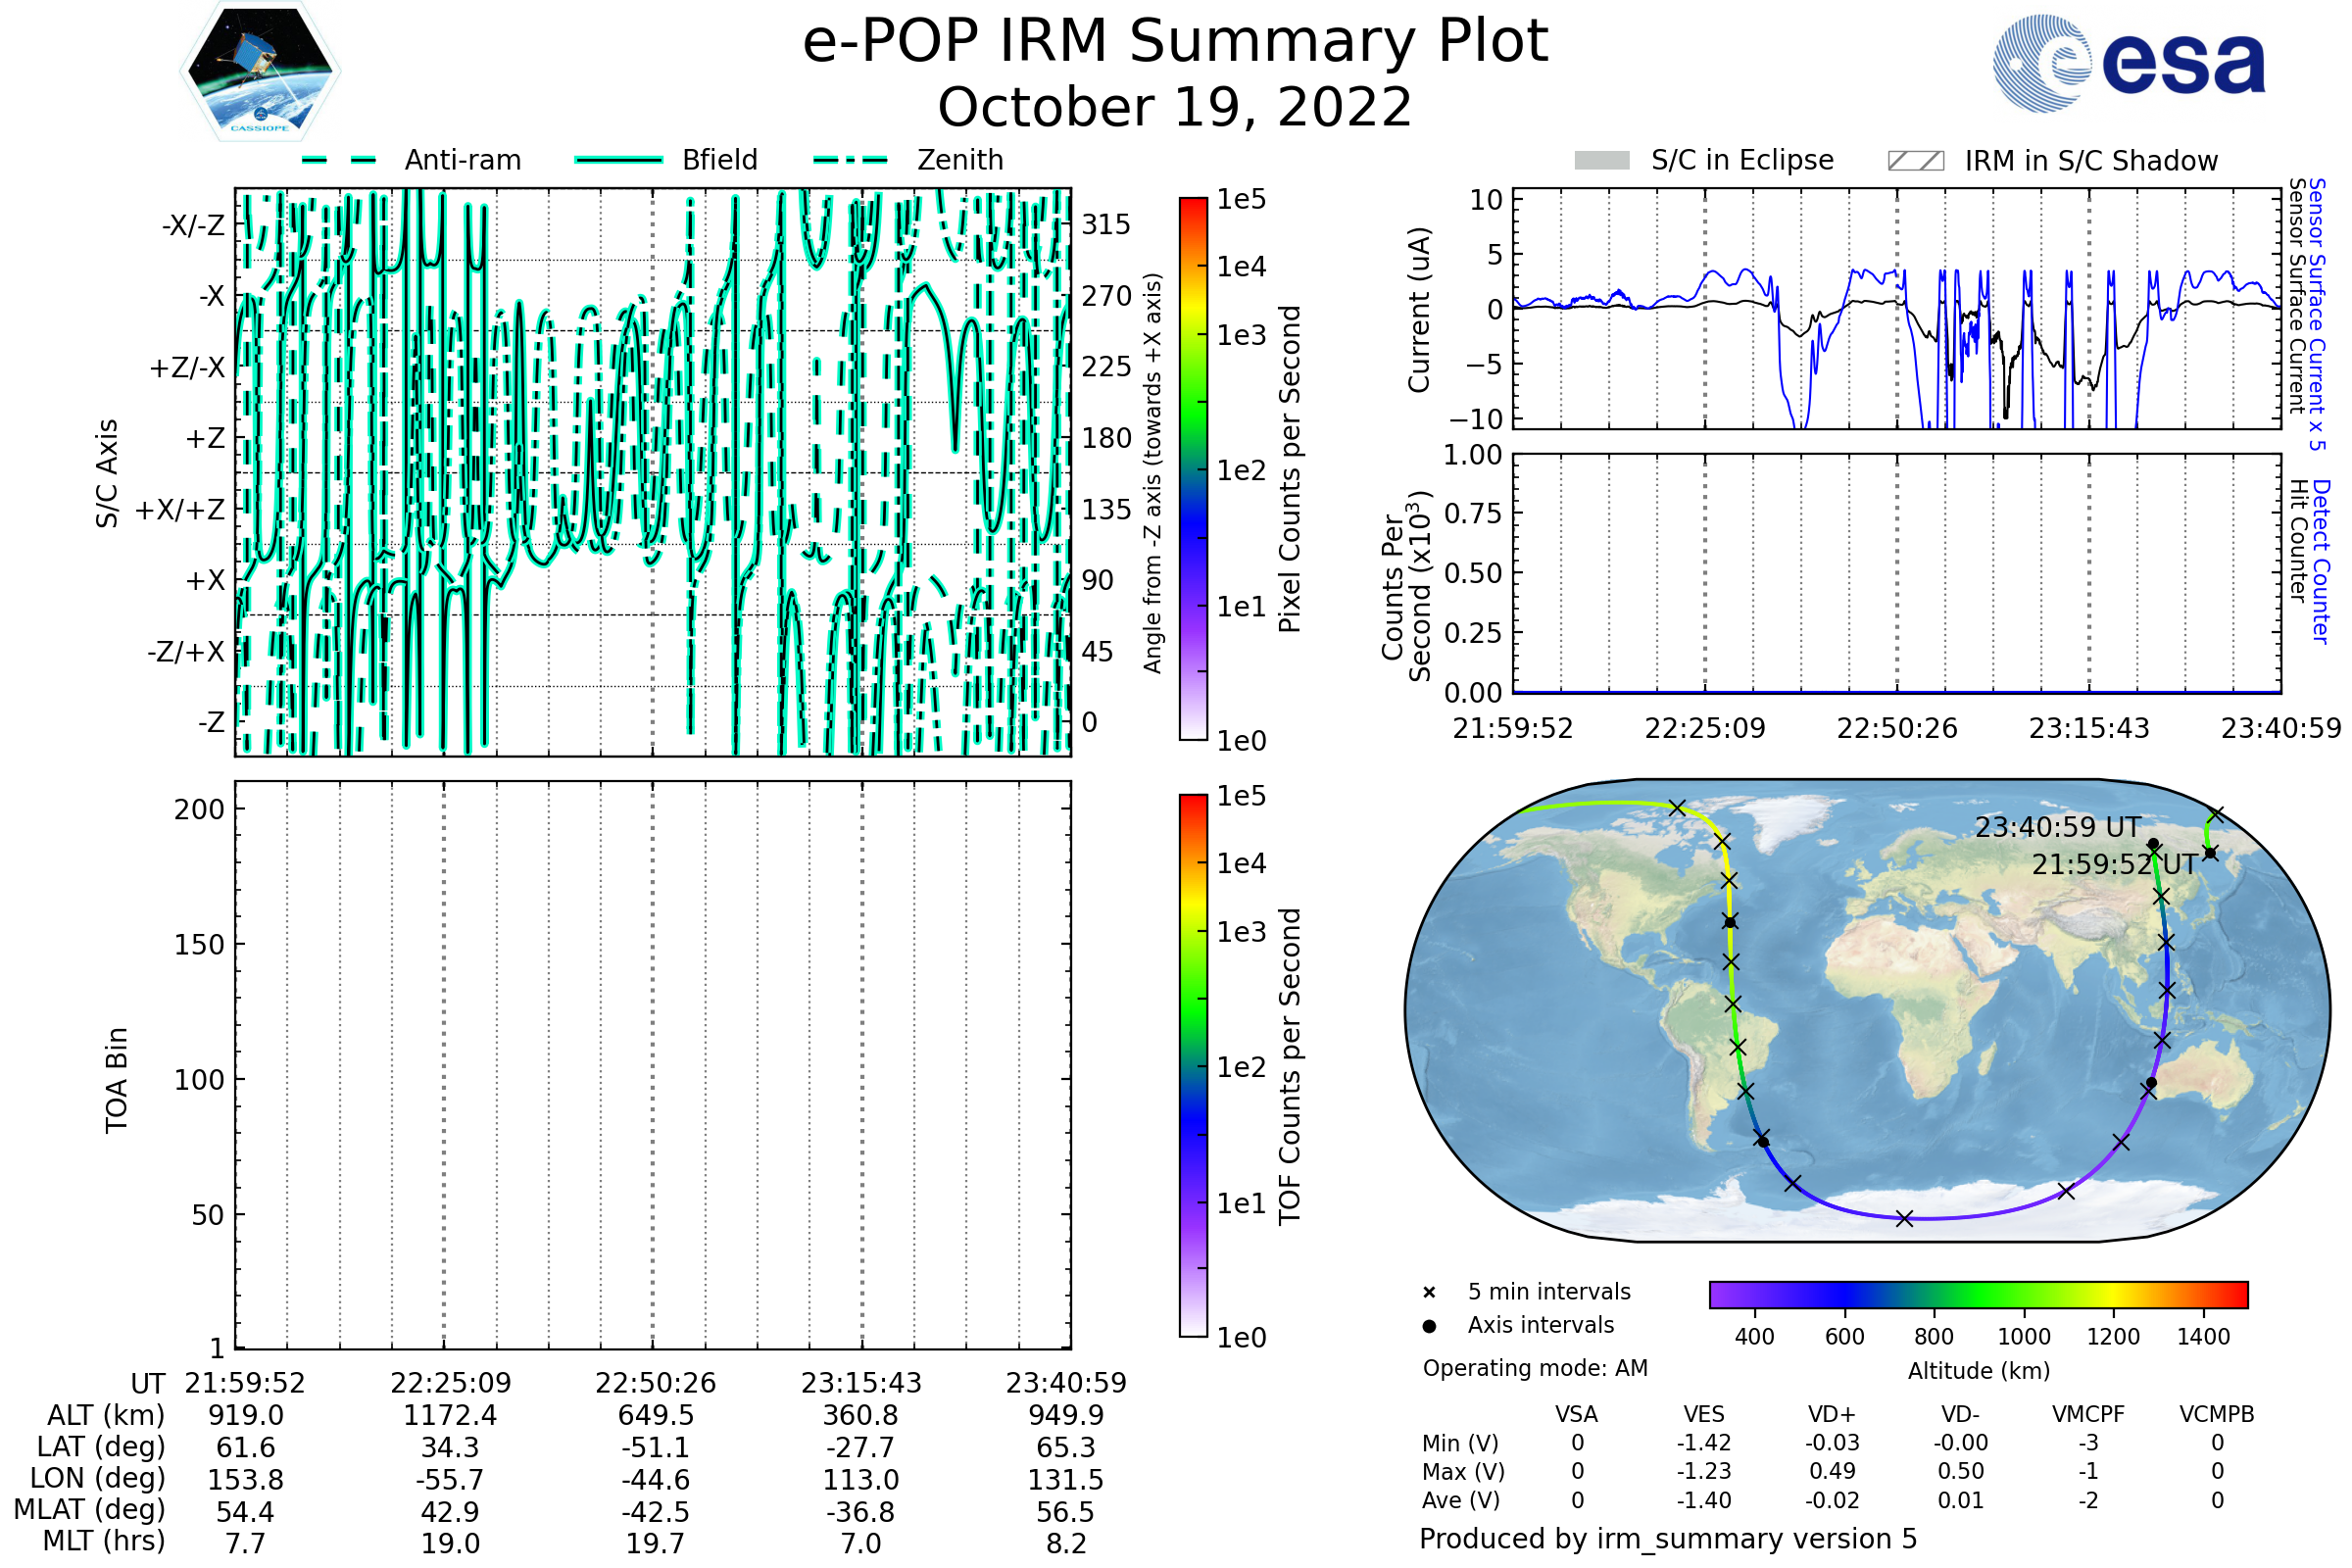
Task: Click the 'VMCPF' column header
Action: pyautogui.click(x=2088, y=1415)
